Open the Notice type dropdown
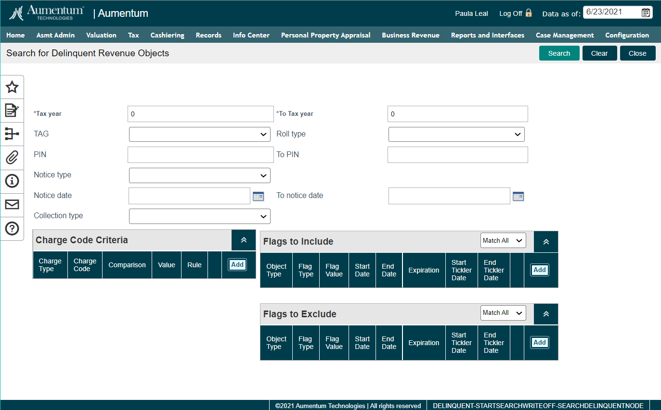 tap(200, 175)
